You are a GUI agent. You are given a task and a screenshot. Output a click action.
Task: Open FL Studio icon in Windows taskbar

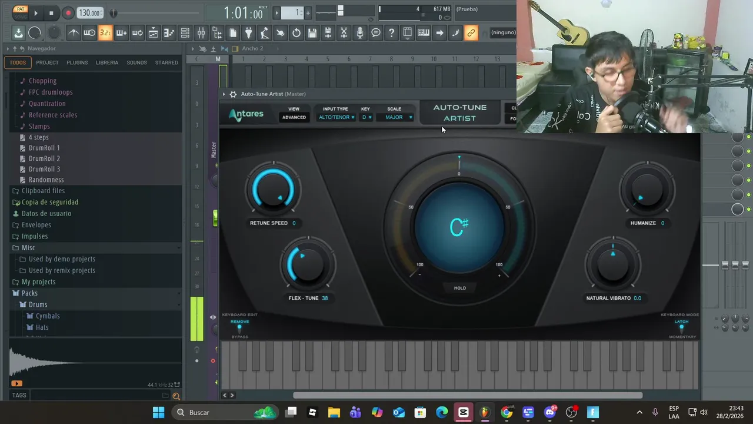click(x=485, y=412)
